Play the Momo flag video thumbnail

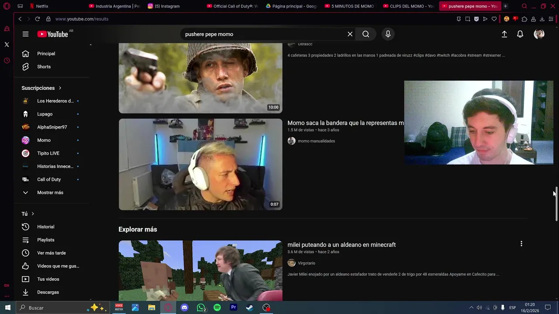pyautogui.click(x=200, y=164)
